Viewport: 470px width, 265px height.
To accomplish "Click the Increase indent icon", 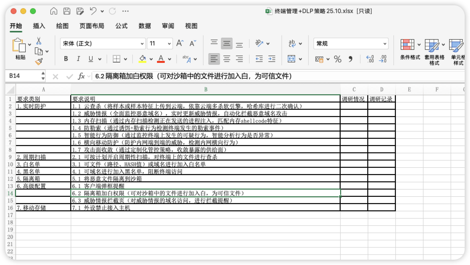I will pyautogui.click(x=272, y=59).
